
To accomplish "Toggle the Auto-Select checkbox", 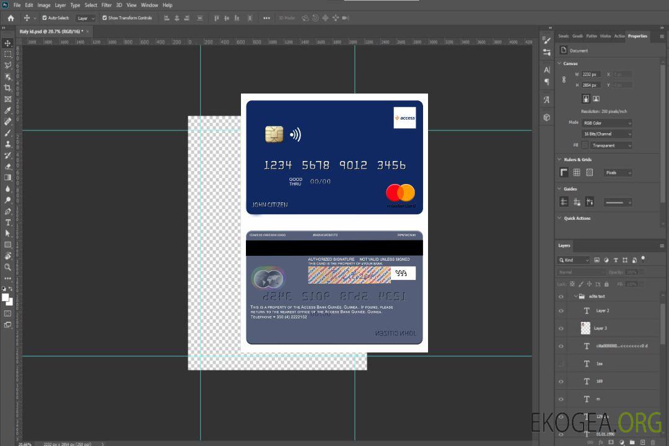I will click(45, 18).
